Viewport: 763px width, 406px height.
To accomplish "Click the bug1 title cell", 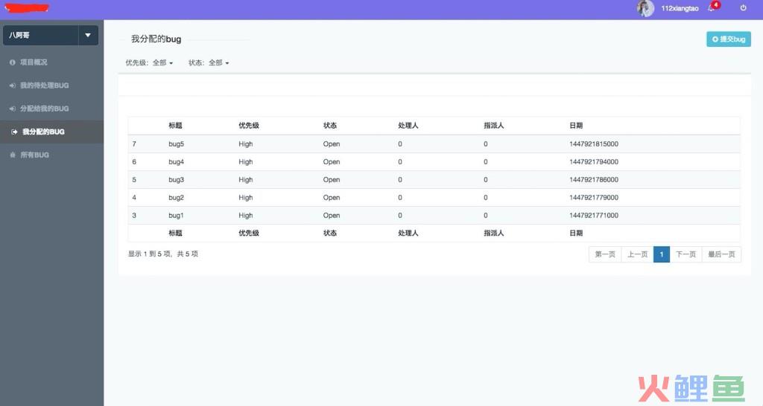I will [x=176, y=216].
